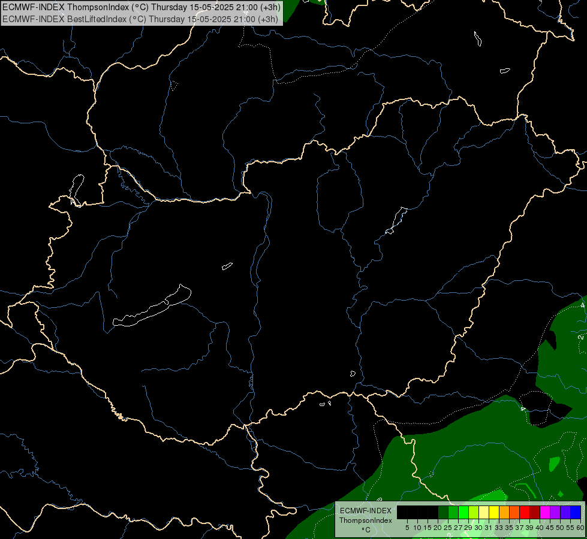Choose the bright yellow 31–33 legend swatch
Viewport: 587px width, 539px height.
(x=494, y=512)
